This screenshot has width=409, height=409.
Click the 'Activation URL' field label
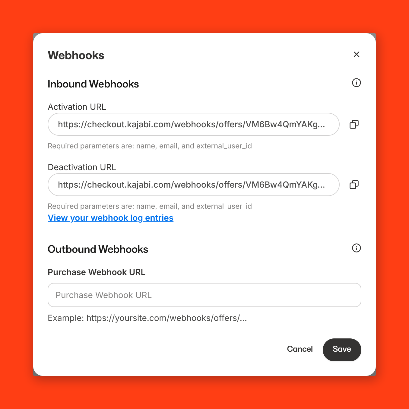77,107
